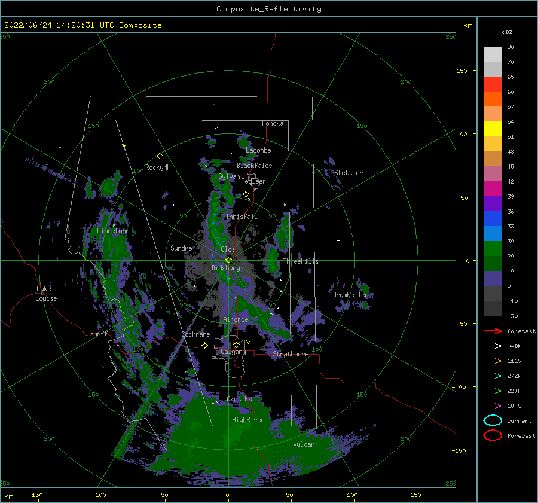This screenshot has width=538, height=503.
Task: Click the Cochrane town label
Action: coord(195,334)
